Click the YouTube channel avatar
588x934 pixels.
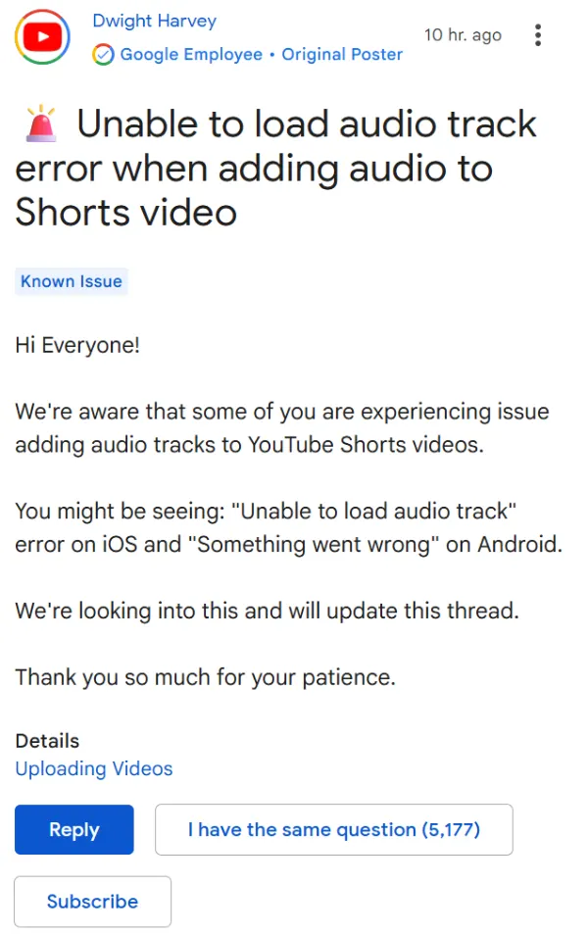pos(42,36)
